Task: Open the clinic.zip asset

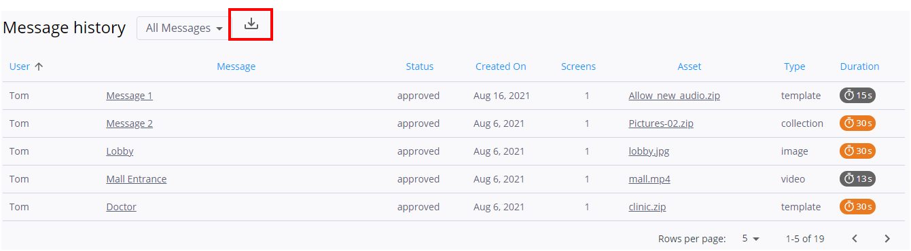Action: [x=647, y=207]
